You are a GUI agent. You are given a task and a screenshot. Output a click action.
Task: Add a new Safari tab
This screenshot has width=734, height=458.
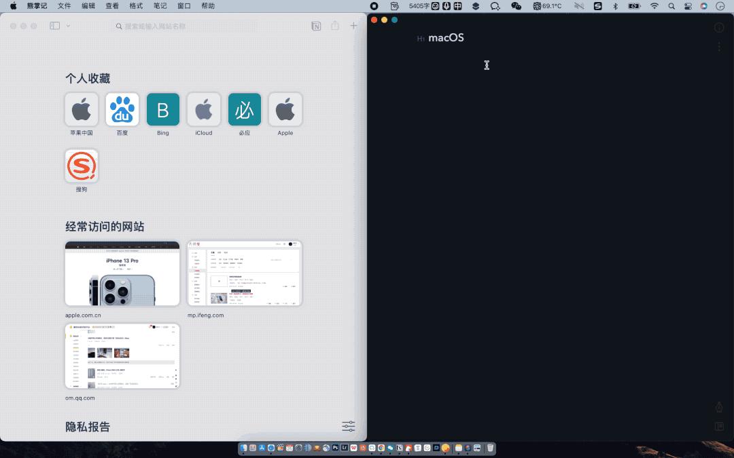point(353,26)
